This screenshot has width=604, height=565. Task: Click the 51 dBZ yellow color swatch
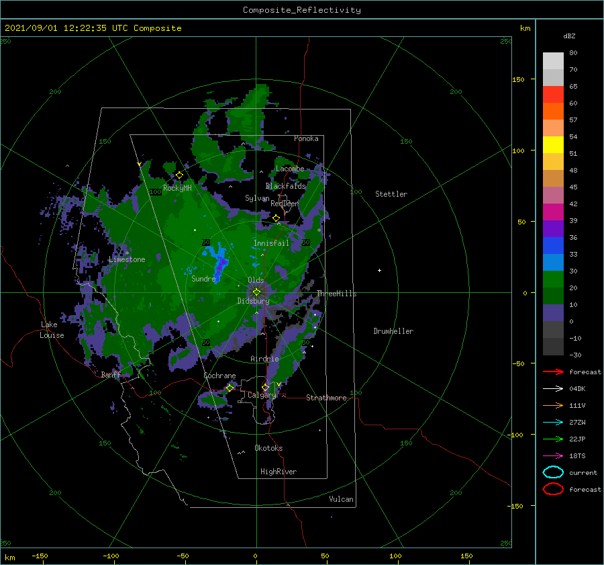[x=553, y=144]
